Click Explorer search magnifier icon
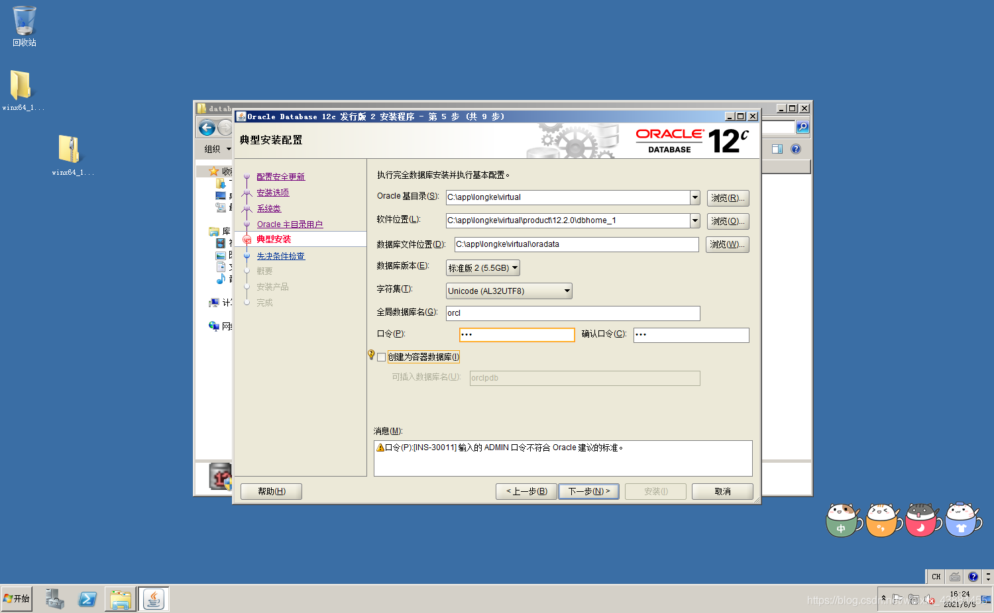The height and width of the screenshot is (613, 994). (802, 127)
